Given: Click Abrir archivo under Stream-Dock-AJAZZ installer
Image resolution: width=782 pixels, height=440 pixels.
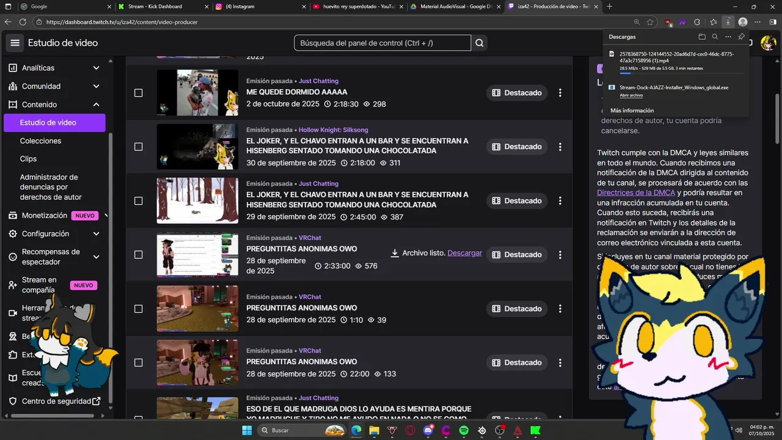Looking at the screenshot, I should [631, 95].
